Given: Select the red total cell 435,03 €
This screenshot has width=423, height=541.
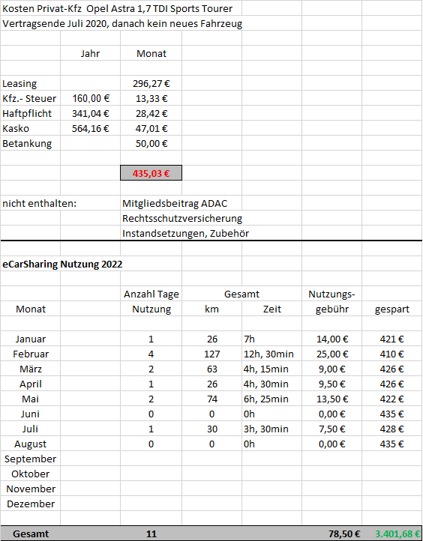Looking at the screenshot, I should [151, 173].
